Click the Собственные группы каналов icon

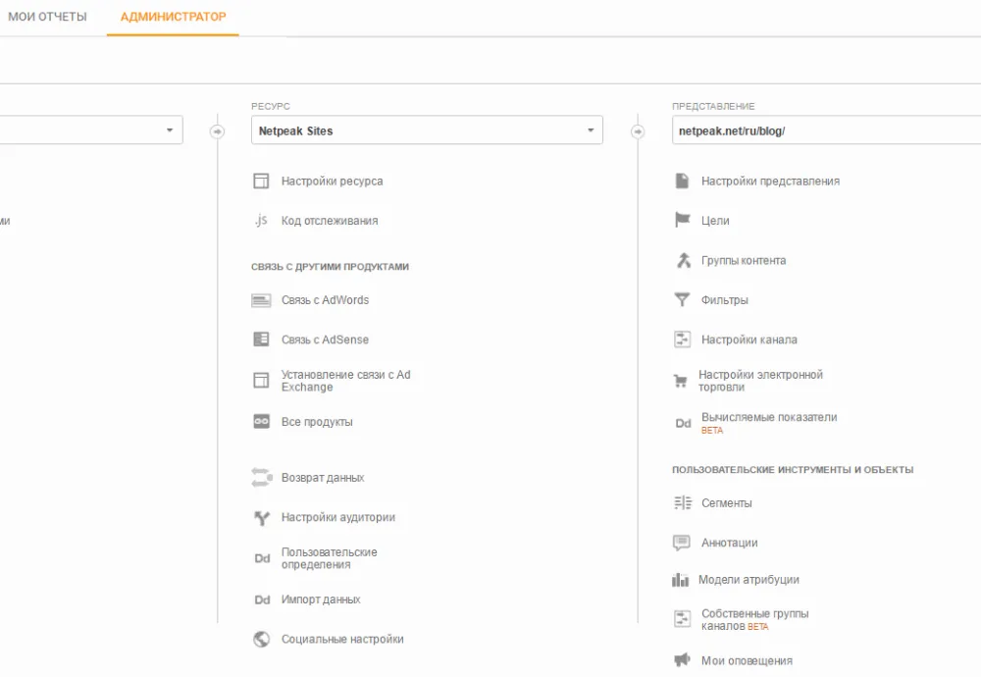tap(682, 619)
